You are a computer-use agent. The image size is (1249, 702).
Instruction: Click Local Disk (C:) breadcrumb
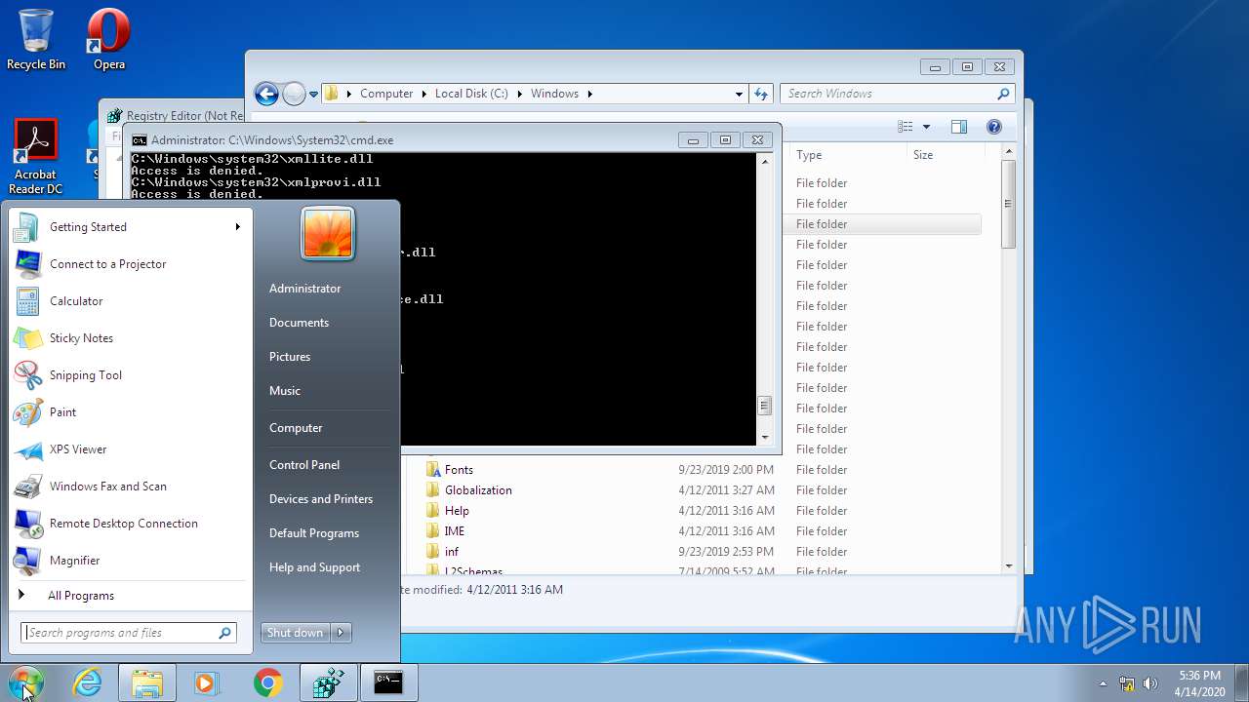point(471,94)
